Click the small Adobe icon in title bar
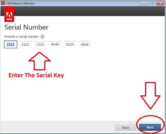This screenshot has height=134, width=166. (3, 3)
